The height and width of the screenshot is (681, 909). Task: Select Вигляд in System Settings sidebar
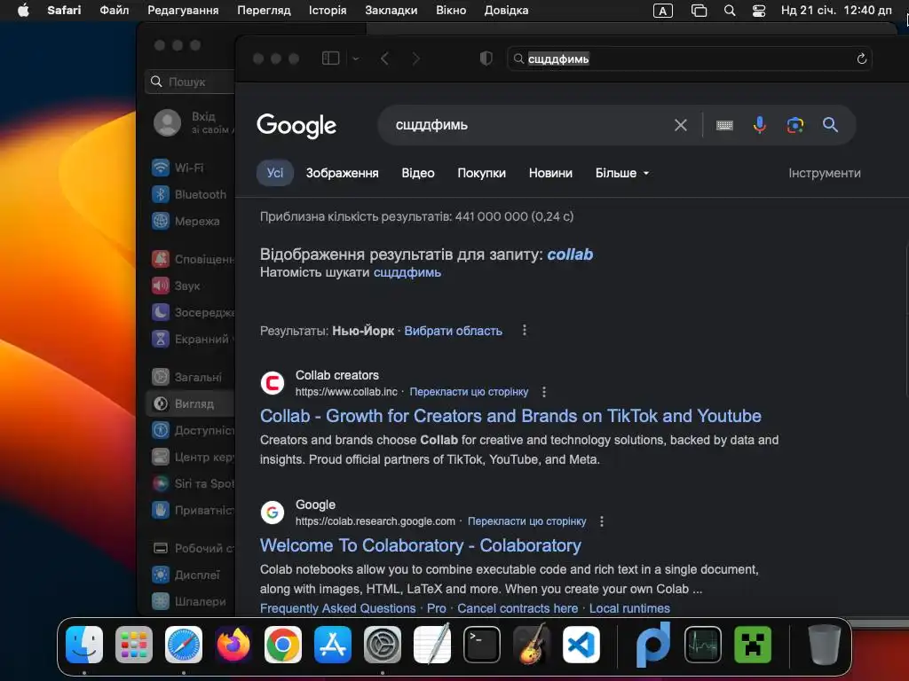click(x=190, y=403)
